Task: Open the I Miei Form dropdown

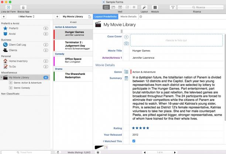Action: click(x=27, y=17)
